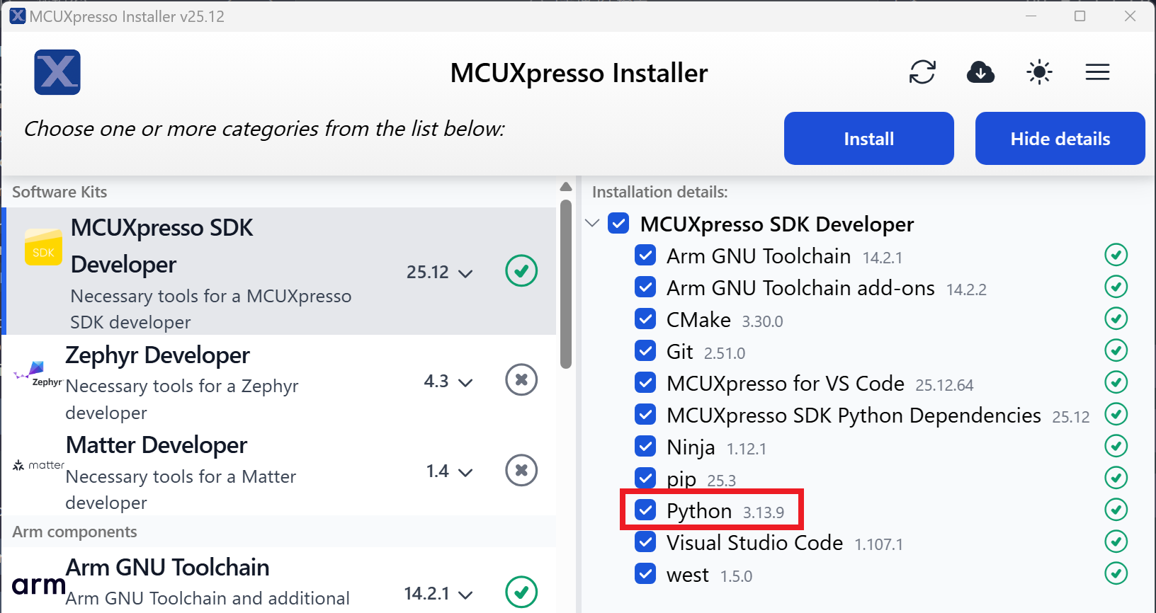1156x613 pixels.
Task: Click green status check beside CMake
Action: [1116, 319]
